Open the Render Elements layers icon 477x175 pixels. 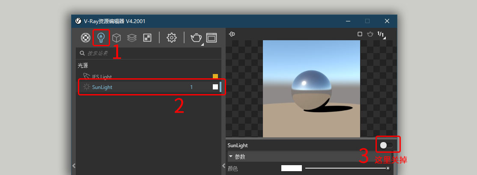tap(132, 38)
